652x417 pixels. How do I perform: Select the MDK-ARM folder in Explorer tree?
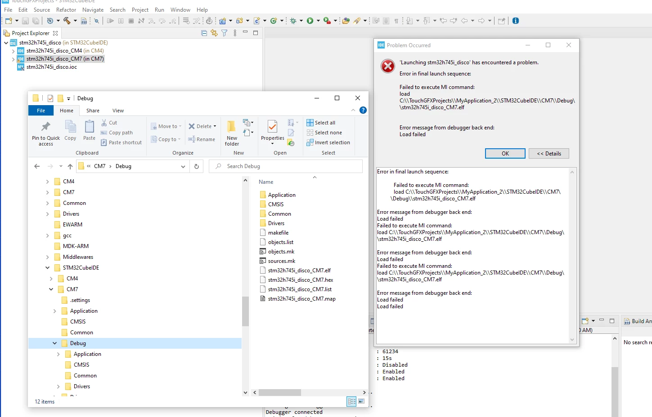click(76, 246)
